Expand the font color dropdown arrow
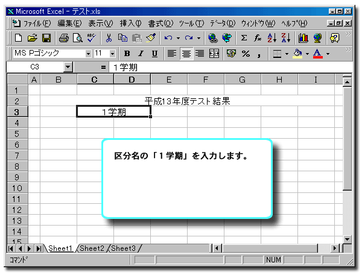 pyautogui.click(x=328, y=54)
